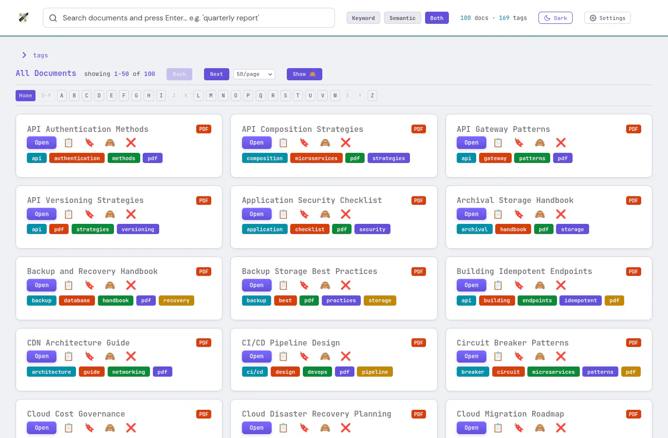The width and height of the screenshot is (668, 438).
Task: Bookmark API Versioning Strategies
Action: pyautogui.click(x=90, y=214)
